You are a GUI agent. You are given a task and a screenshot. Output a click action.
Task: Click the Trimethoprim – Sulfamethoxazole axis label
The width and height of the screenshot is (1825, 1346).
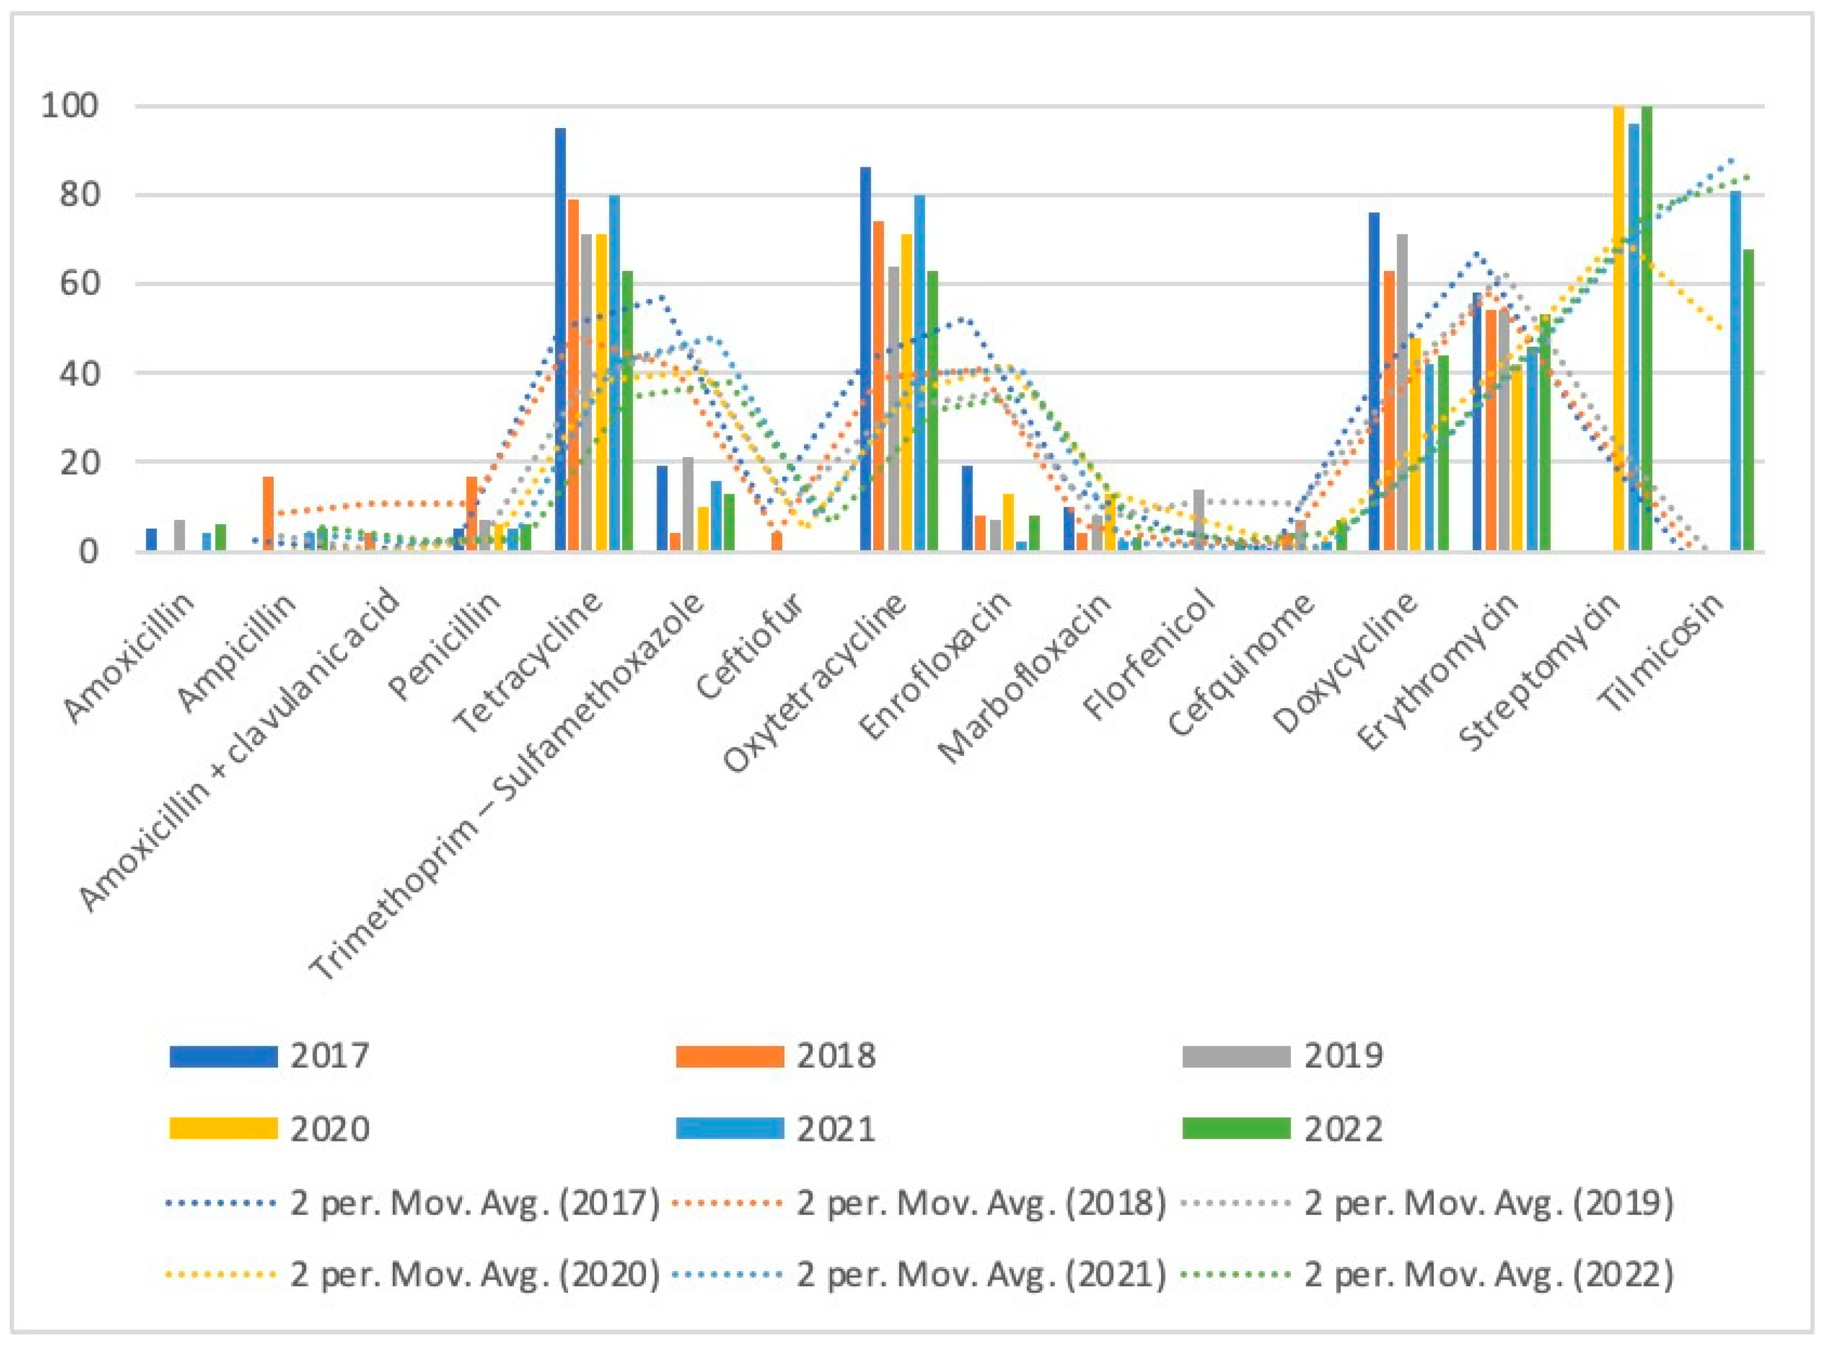point(507,786)
